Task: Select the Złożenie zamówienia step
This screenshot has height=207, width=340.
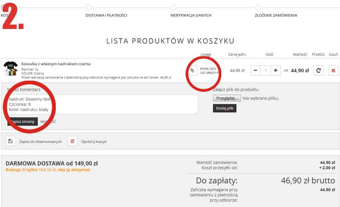Action: coord(276,15)
